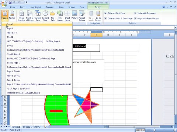Viewport: 177px width, 132px height.
Task: Insert Sheet Name element
Action: click(x=67, y=16)
